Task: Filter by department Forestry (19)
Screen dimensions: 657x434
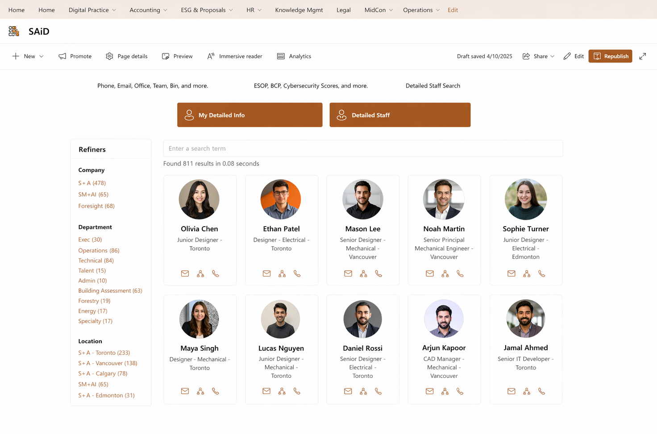Action: coord(94,301)
